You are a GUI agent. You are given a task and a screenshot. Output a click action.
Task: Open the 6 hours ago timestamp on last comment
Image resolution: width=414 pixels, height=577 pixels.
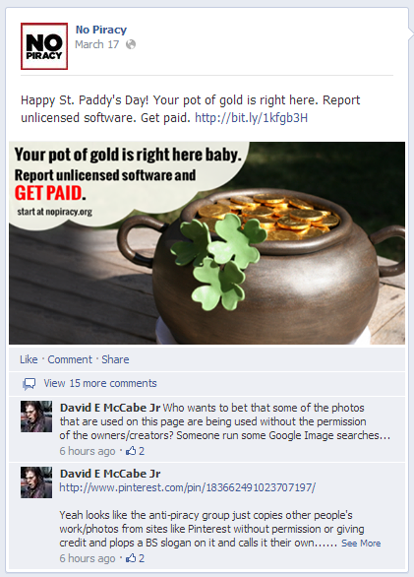(88, 558)
